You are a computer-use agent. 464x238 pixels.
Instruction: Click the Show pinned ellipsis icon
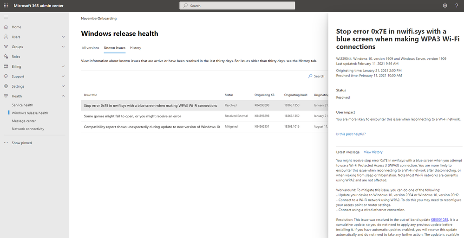6,143
